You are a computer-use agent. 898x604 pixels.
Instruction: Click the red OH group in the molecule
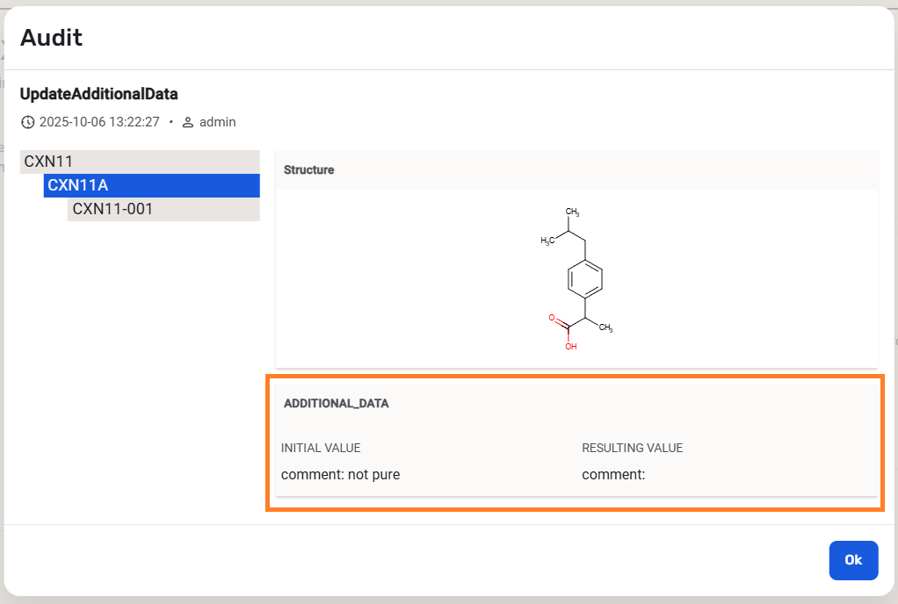pyautogui.click(x=571, y=347)
